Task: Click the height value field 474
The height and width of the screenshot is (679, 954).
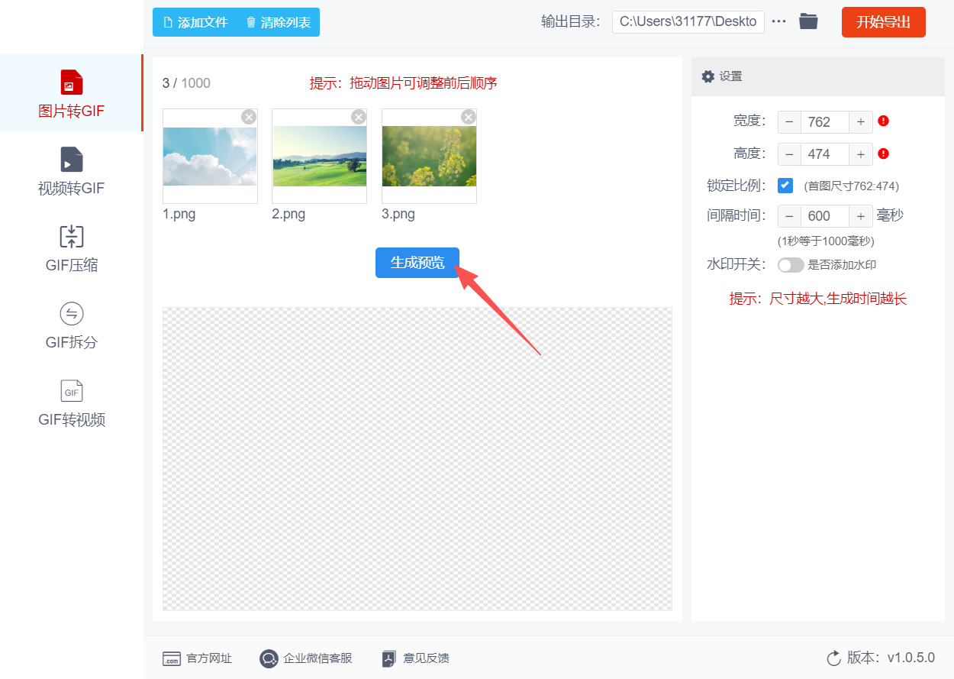Action: 825,154
